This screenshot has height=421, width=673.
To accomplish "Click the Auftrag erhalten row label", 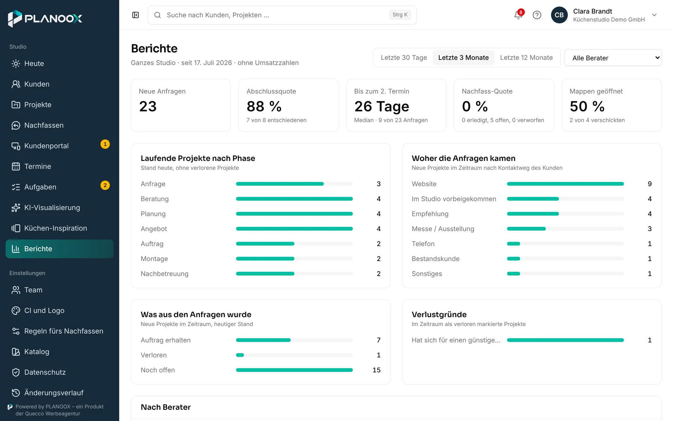I will coord(166,340).
